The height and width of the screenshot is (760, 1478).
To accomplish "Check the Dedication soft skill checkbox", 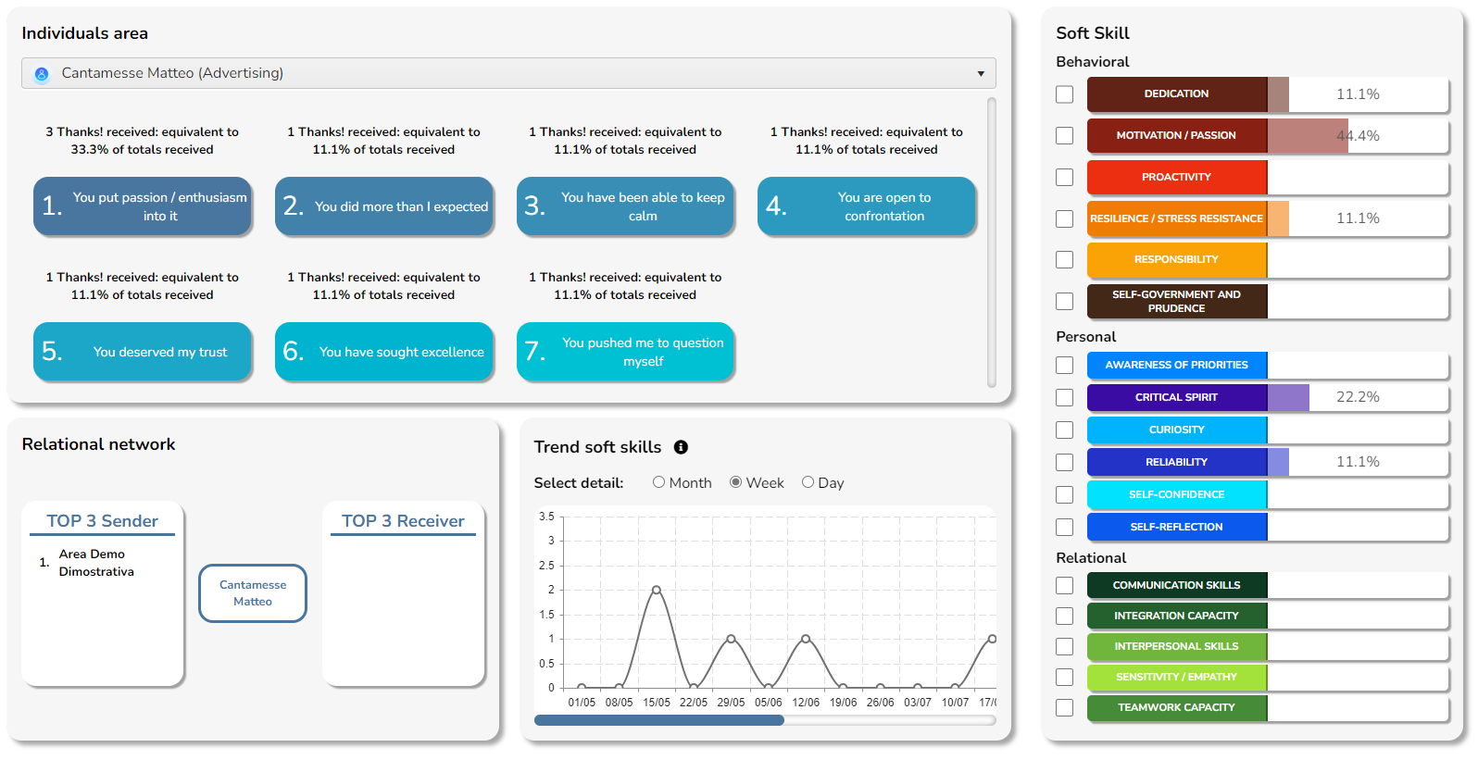I will pyautogui.click(x=1065, y=94).
